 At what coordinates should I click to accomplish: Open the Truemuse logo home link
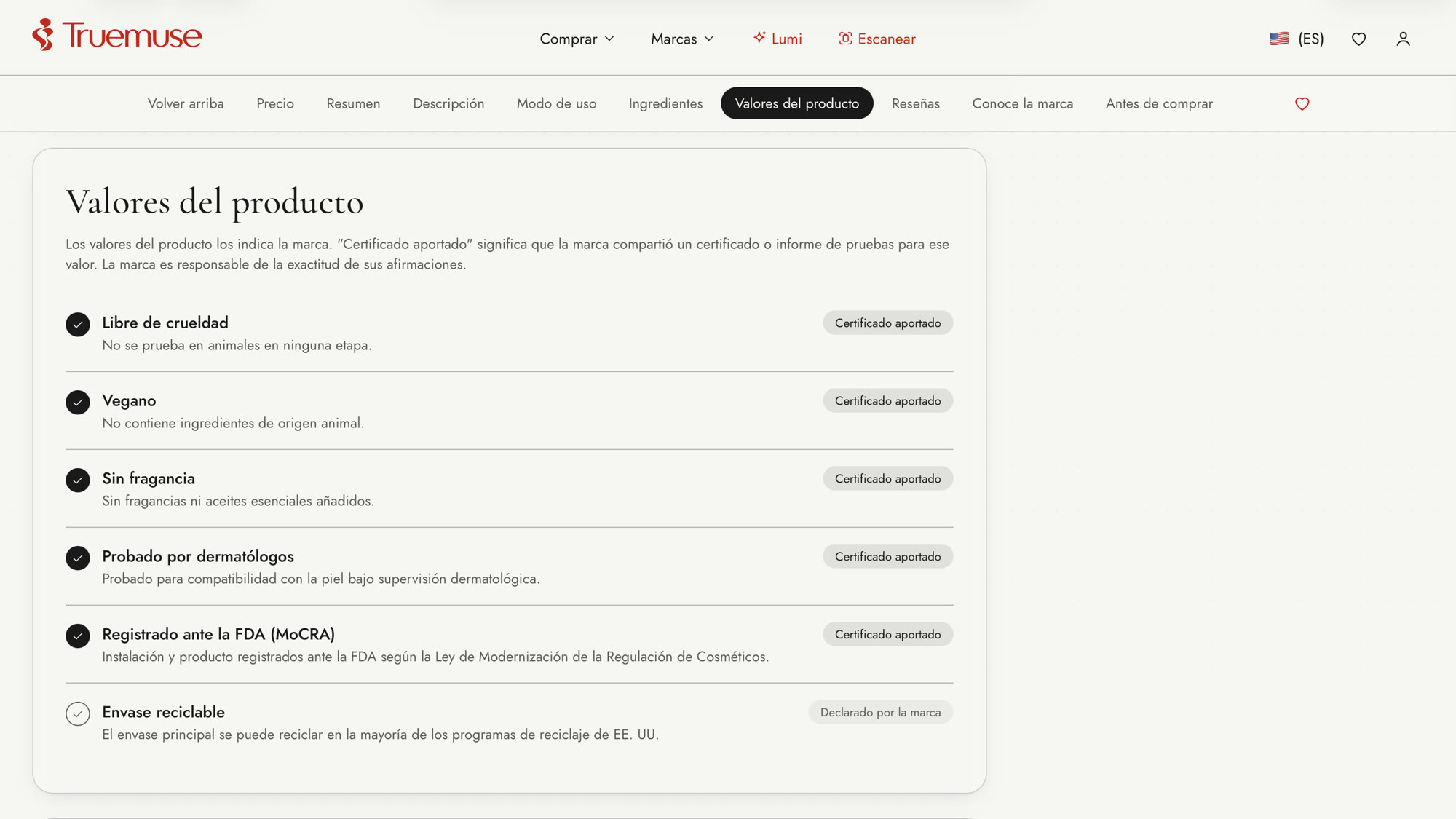click(x=117, y=35)
